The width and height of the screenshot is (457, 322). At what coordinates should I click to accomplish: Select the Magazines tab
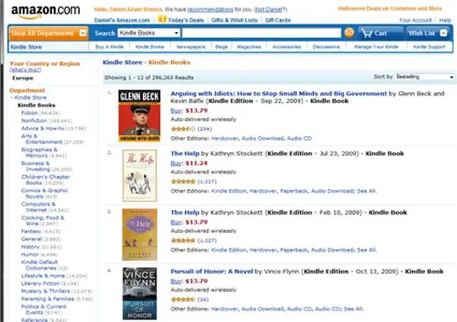249,46
